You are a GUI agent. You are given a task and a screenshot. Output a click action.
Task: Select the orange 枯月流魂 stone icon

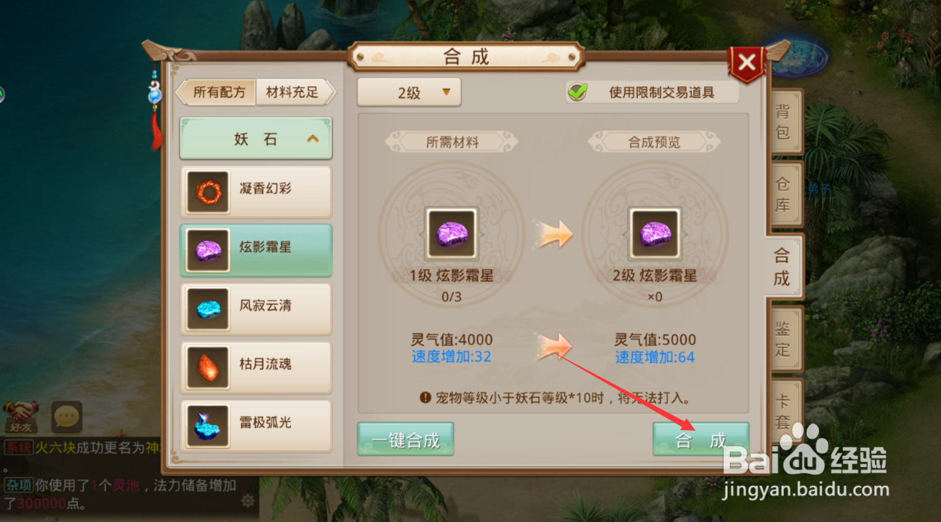click(x=208, y=368)
